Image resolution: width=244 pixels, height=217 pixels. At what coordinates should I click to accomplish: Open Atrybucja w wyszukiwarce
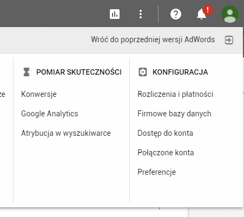tap(66, 133)
